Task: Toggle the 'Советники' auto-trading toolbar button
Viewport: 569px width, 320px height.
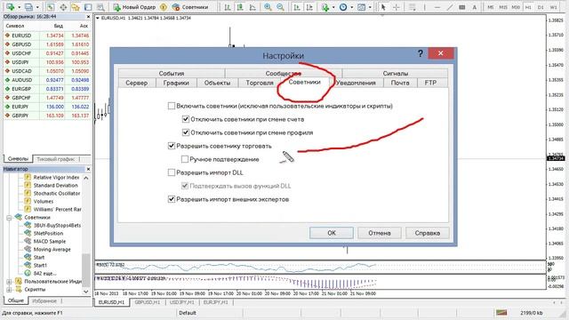Action: 190,7
